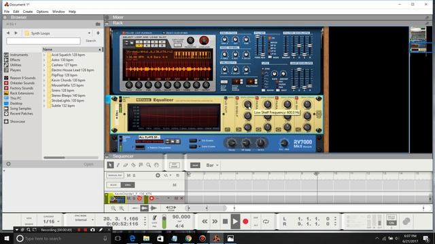
Task: Open the File menu
Action: coord(7,12)
